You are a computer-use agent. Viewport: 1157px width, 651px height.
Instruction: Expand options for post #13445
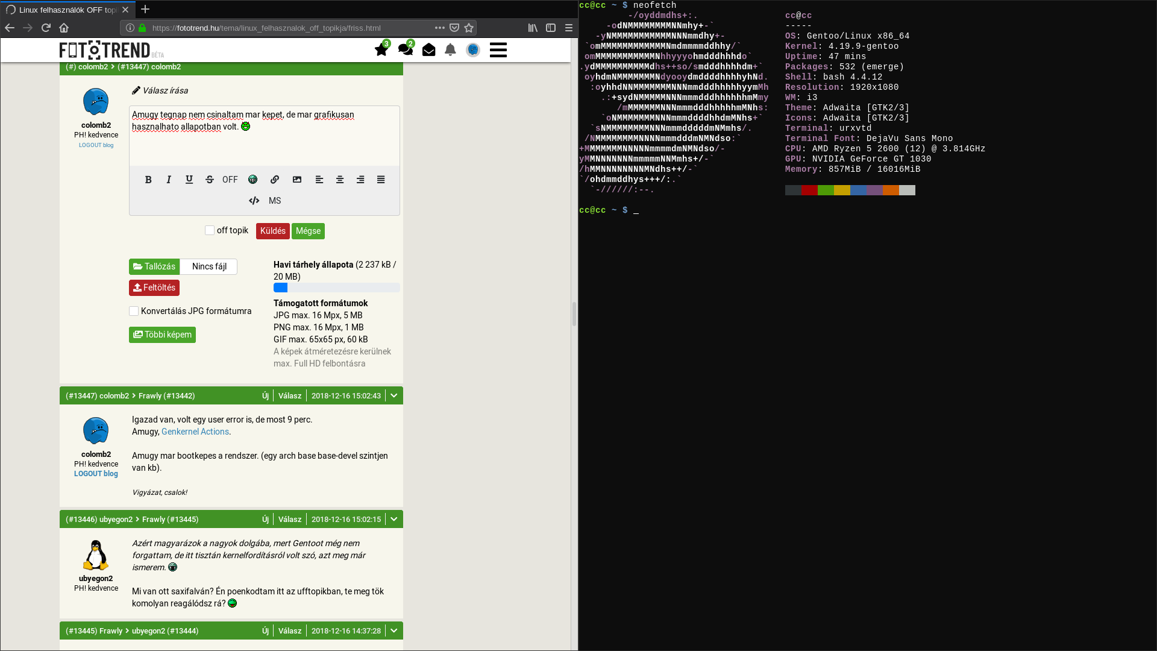(394, 631)
